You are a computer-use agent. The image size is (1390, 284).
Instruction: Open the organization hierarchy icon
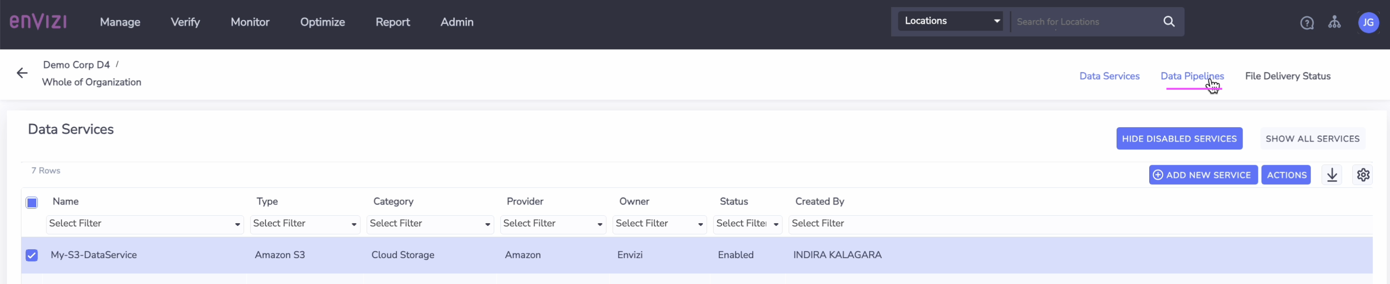point(1334,22)
